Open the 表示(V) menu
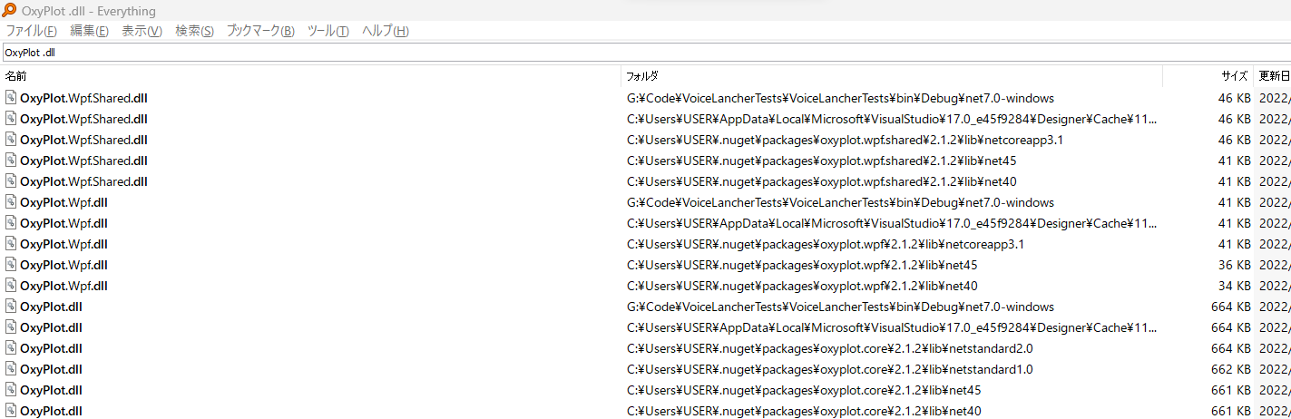The height and width of the screenshot is (419, 1291). coord(142,31)
